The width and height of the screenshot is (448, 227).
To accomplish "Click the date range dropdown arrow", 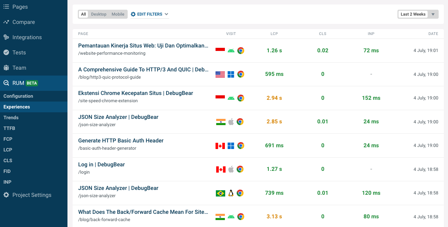I will coord(433,14).
